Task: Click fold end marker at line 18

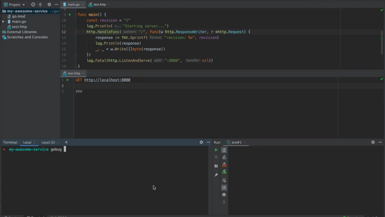Action: [x=76, y=66]
